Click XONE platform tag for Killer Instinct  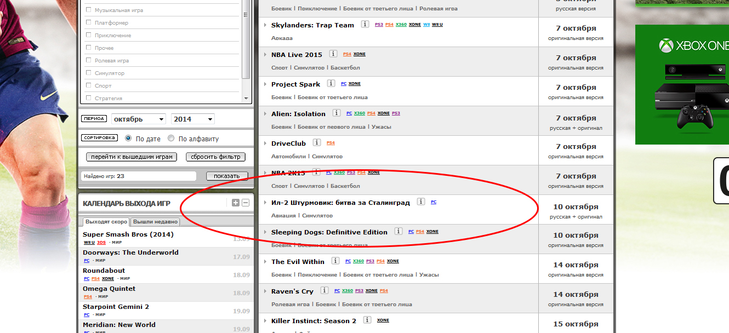click(x=383, y=320)
